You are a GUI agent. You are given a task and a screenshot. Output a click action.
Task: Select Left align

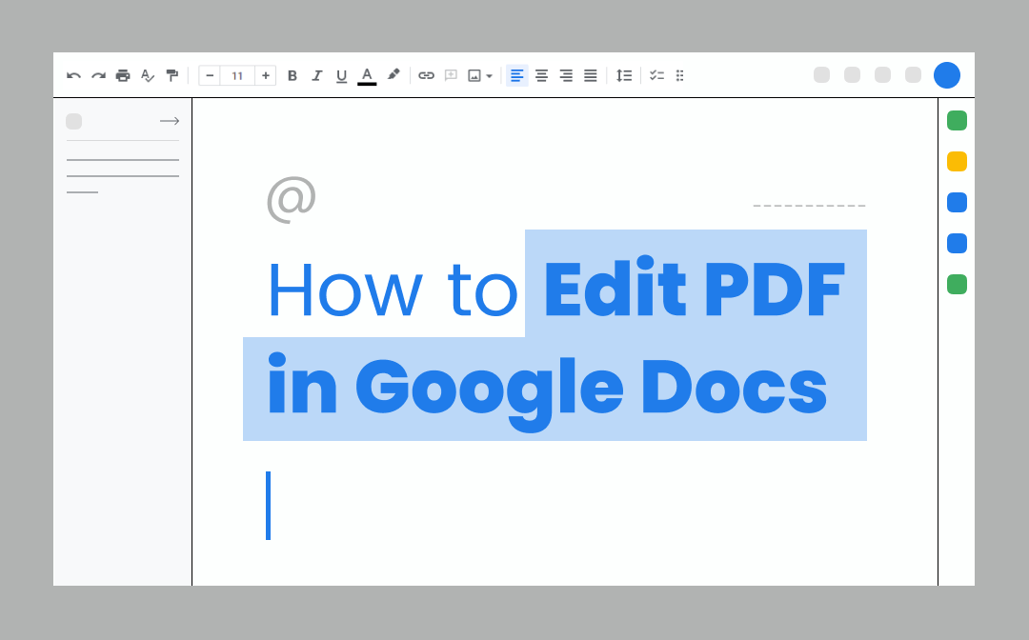point(517,76)
